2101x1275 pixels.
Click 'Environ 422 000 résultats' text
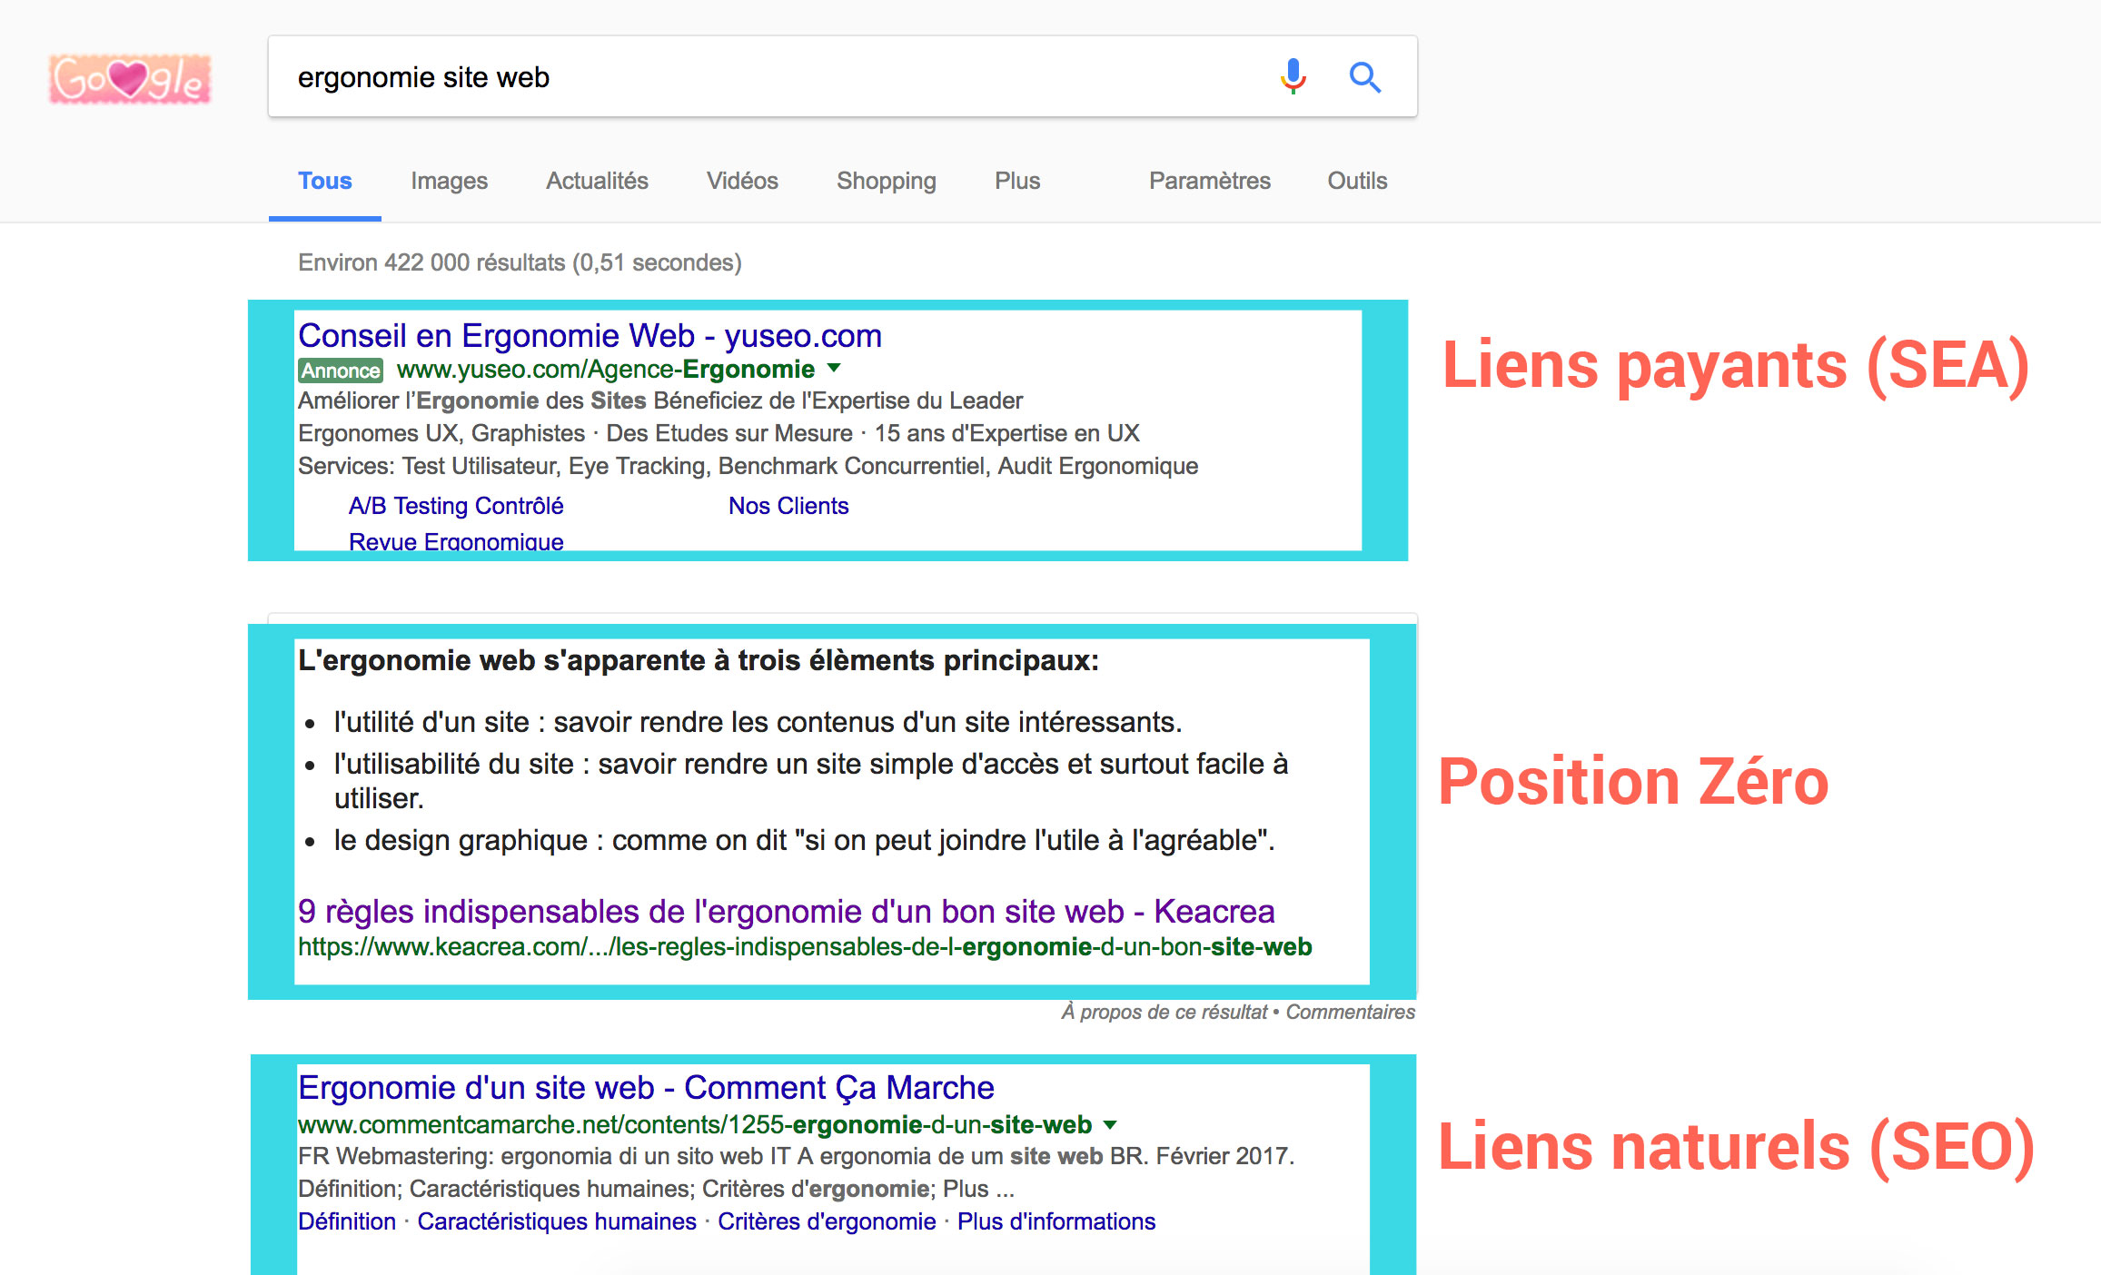click(520, 262)
